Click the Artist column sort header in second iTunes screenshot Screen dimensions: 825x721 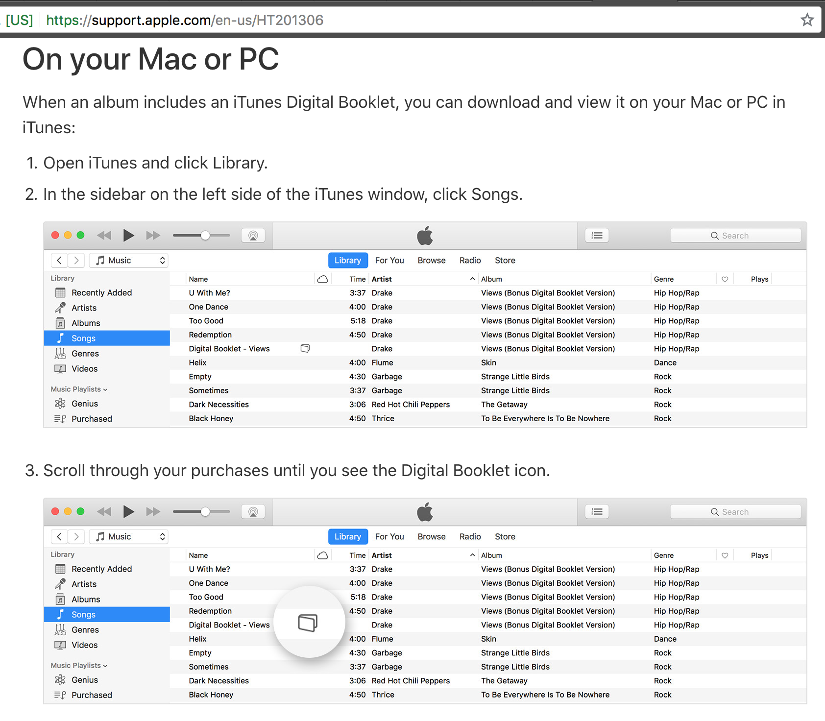[x=423, y=555]
